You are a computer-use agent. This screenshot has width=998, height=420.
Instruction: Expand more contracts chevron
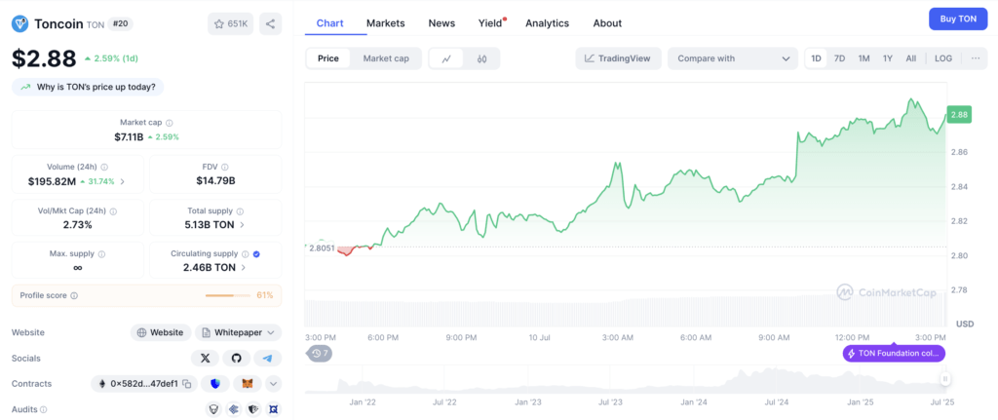tap(274, 384)
